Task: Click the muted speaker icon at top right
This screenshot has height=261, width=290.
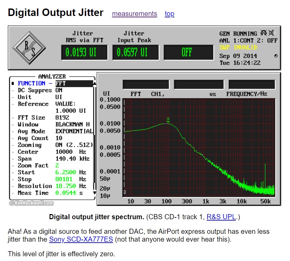Action: (271, 33)
